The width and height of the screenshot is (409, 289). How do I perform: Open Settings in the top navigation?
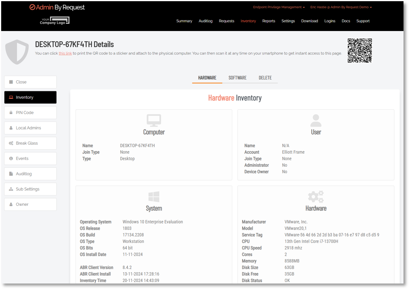coord(288,21)
